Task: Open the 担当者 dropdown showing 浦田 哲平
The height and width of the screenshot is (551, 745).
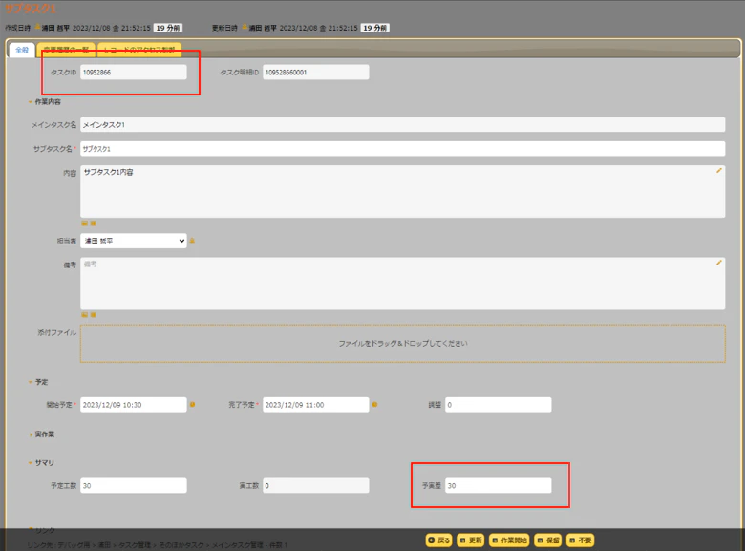Action: (x=134, y=241)
